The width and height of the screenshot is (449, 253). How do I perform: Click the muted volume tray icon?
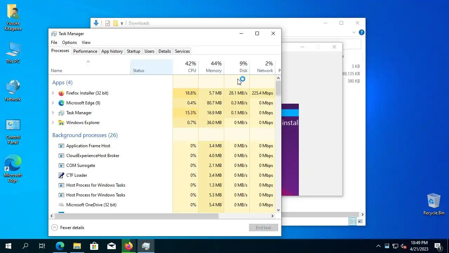(404, 246)
